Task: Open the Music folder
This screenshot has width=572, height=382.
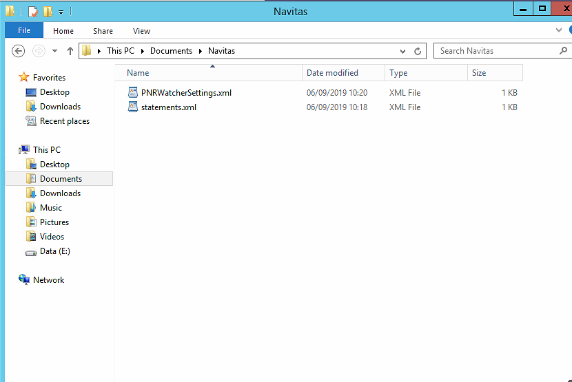Action: [51, 208]
